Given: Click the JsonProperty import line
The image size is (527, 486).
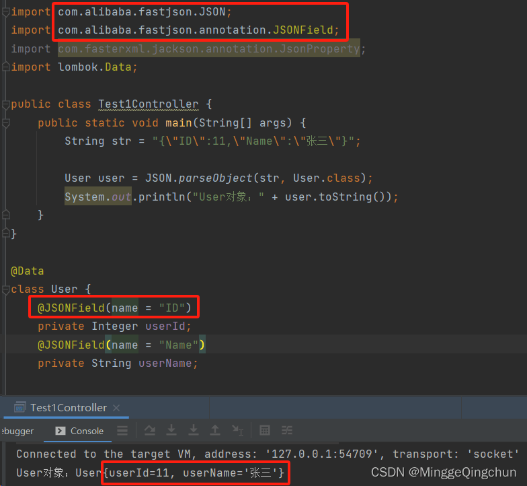Looking at the screenshot, I should (x=188, y=48).
